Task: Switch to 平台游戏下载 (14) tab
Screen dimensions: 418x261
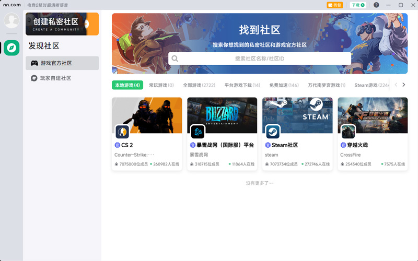Action: pyautogui.click(x=242, y=85)
